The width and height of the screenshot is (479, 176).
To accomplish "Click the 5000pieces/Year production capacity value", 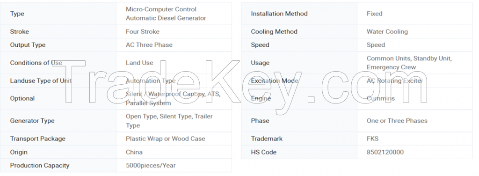I will (151, 166).
